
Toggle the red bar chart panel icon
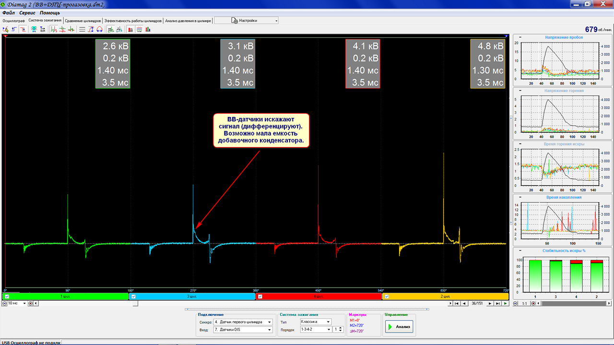[x=130, y=29]
